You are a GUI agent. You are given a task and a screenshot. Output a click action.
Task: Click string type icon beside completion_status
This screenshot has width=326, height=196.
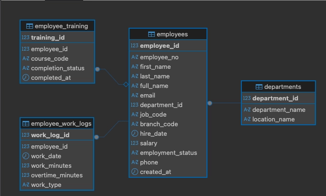(x=26, y=68)
